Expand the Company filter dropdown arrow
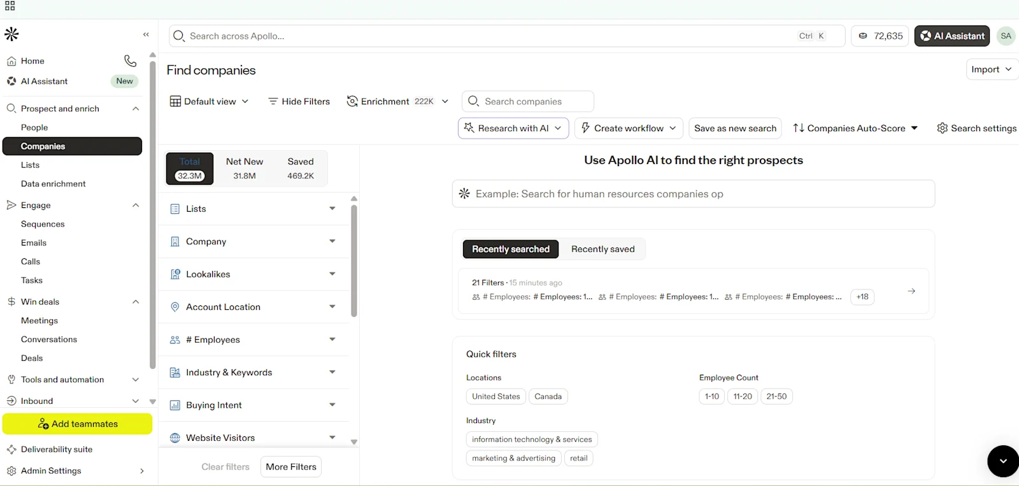This screenshot has height=486, width=1019. [x=332, y=241]
